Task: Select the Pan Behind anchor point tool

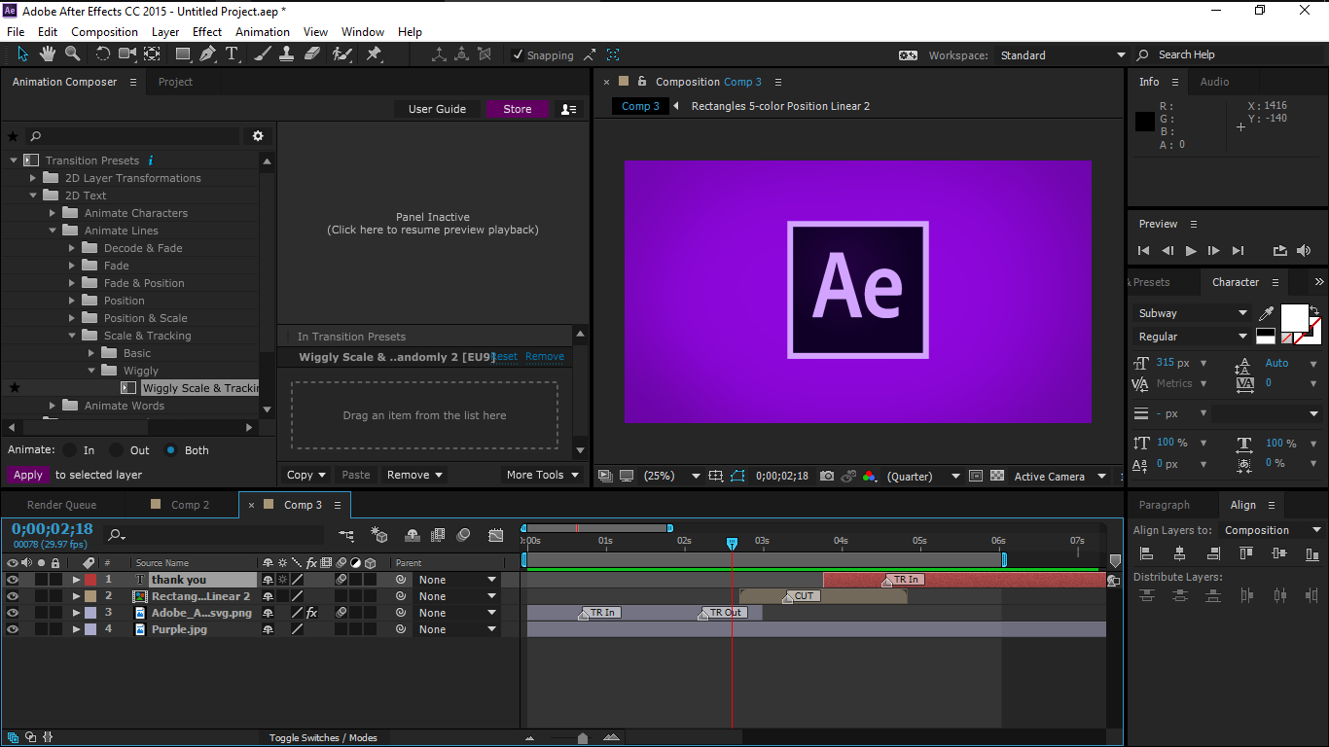Action: click(x=152, y=54)
